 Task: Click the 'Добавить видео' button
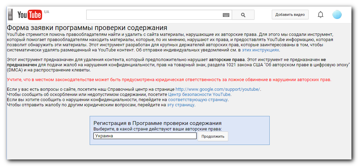(290, 14)
